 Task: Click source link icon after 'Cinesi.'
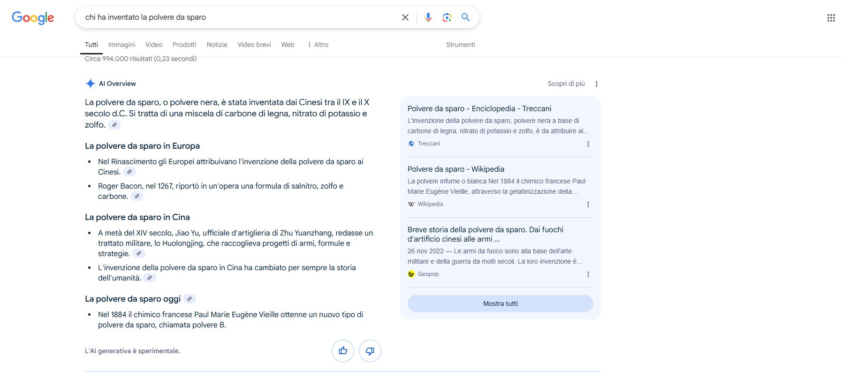pos(129,172)
